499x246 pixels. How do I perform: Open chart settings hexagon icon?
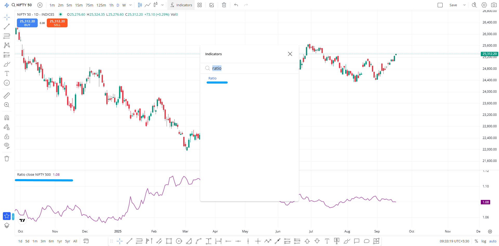point(484,5)
